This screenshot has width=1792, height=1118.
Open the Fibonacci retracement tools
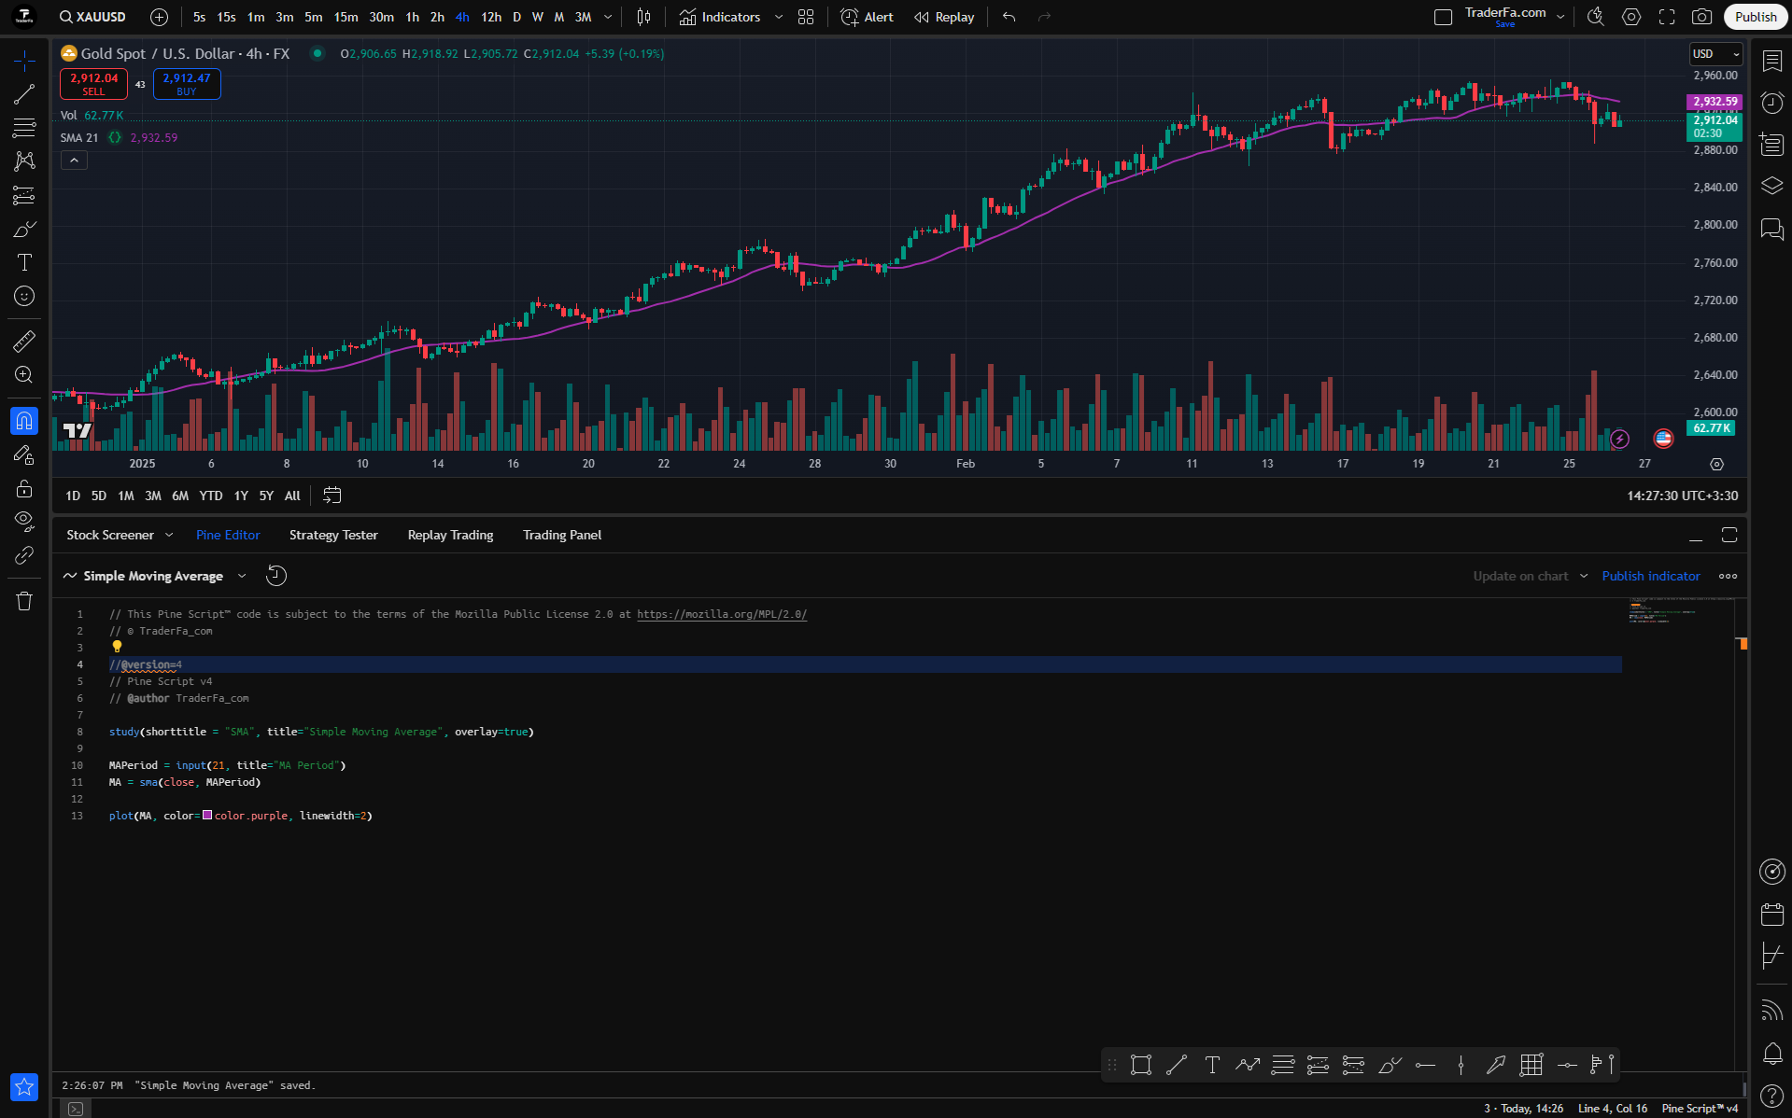tap(24, 127)
